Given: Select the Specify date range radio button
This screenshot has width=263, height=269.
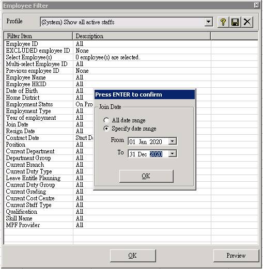Looking at the screenshot, I should (106, 129).
